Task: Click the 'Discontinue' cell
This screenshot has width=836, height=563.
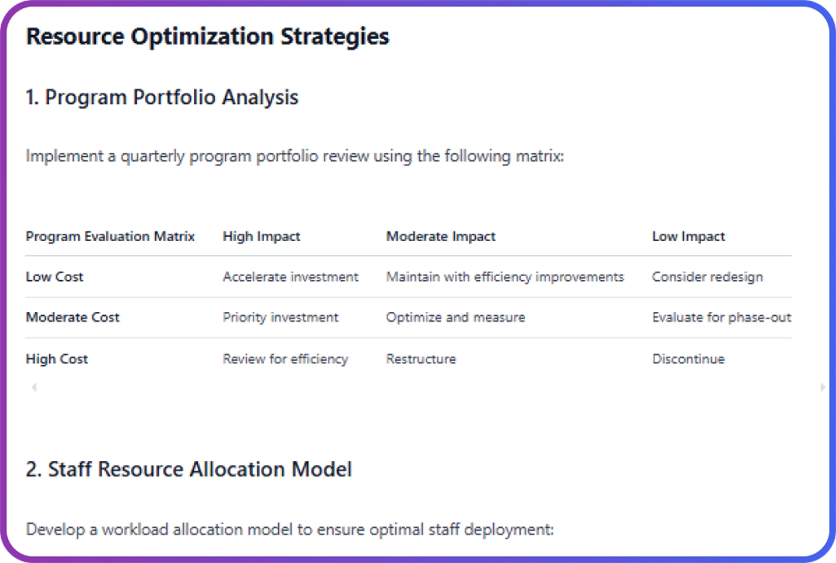Action: (x=689, y=359)
